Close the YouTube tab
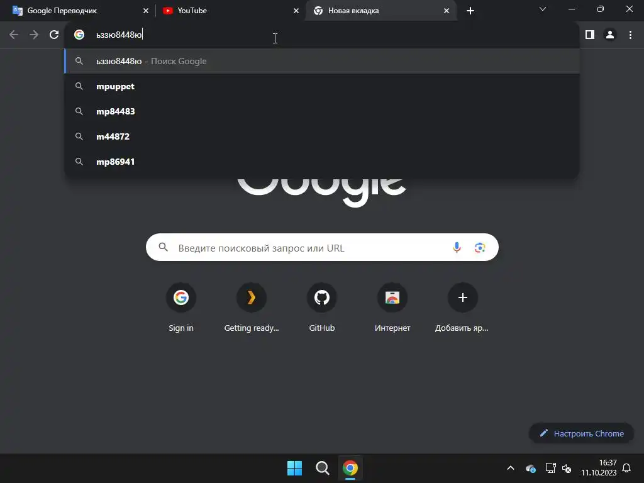This screenshot has height=483, width=644. pos(296,11)
